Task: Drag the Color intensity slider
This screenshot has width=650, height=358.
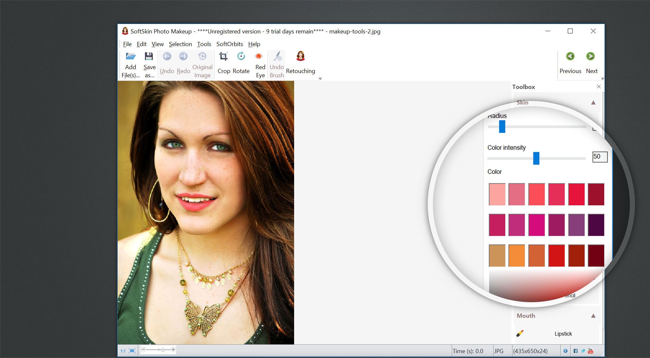Action: point(536,157)
